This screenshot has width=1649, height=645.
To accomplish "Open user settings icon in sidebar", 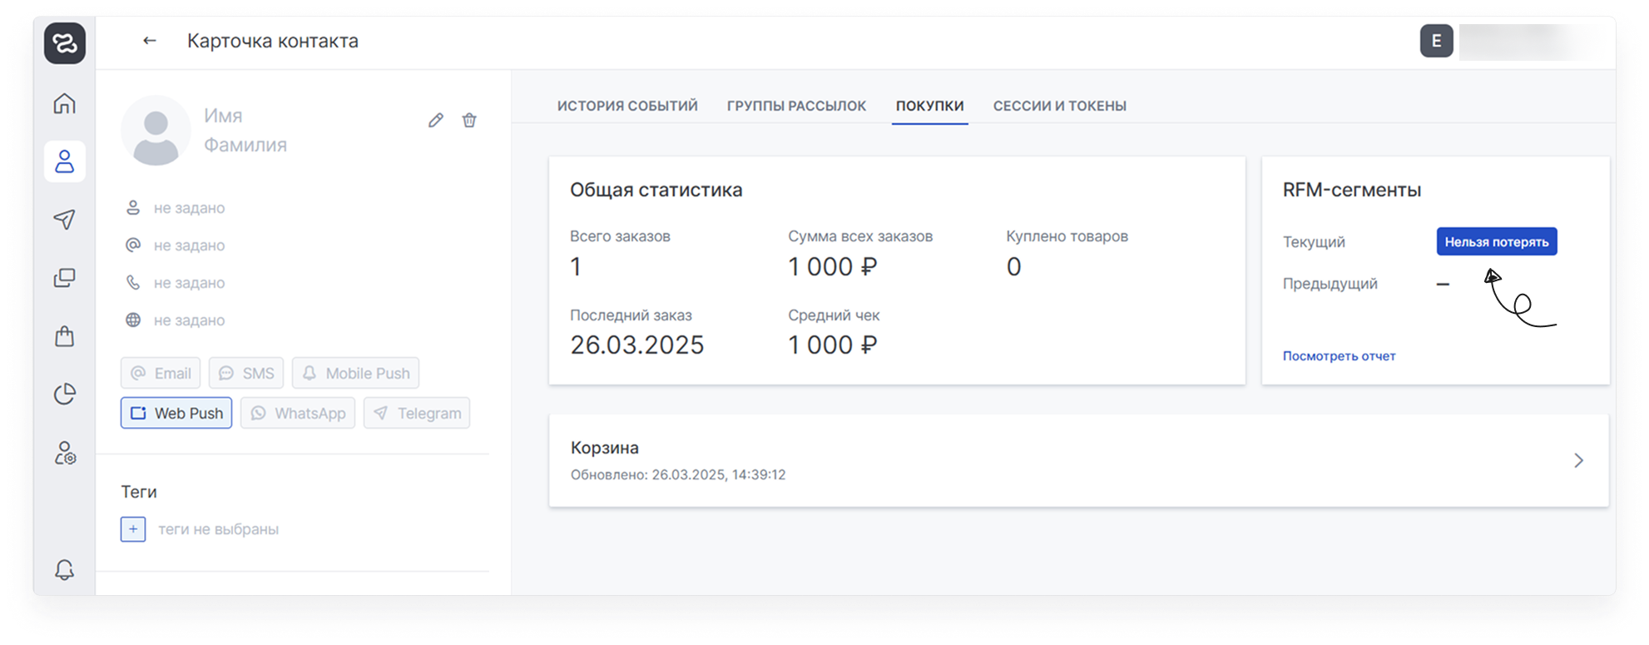I will tap(65, 454).
